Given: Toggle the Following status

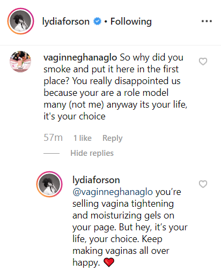Looking at the screenshot, I should click(x=131, y=21).
